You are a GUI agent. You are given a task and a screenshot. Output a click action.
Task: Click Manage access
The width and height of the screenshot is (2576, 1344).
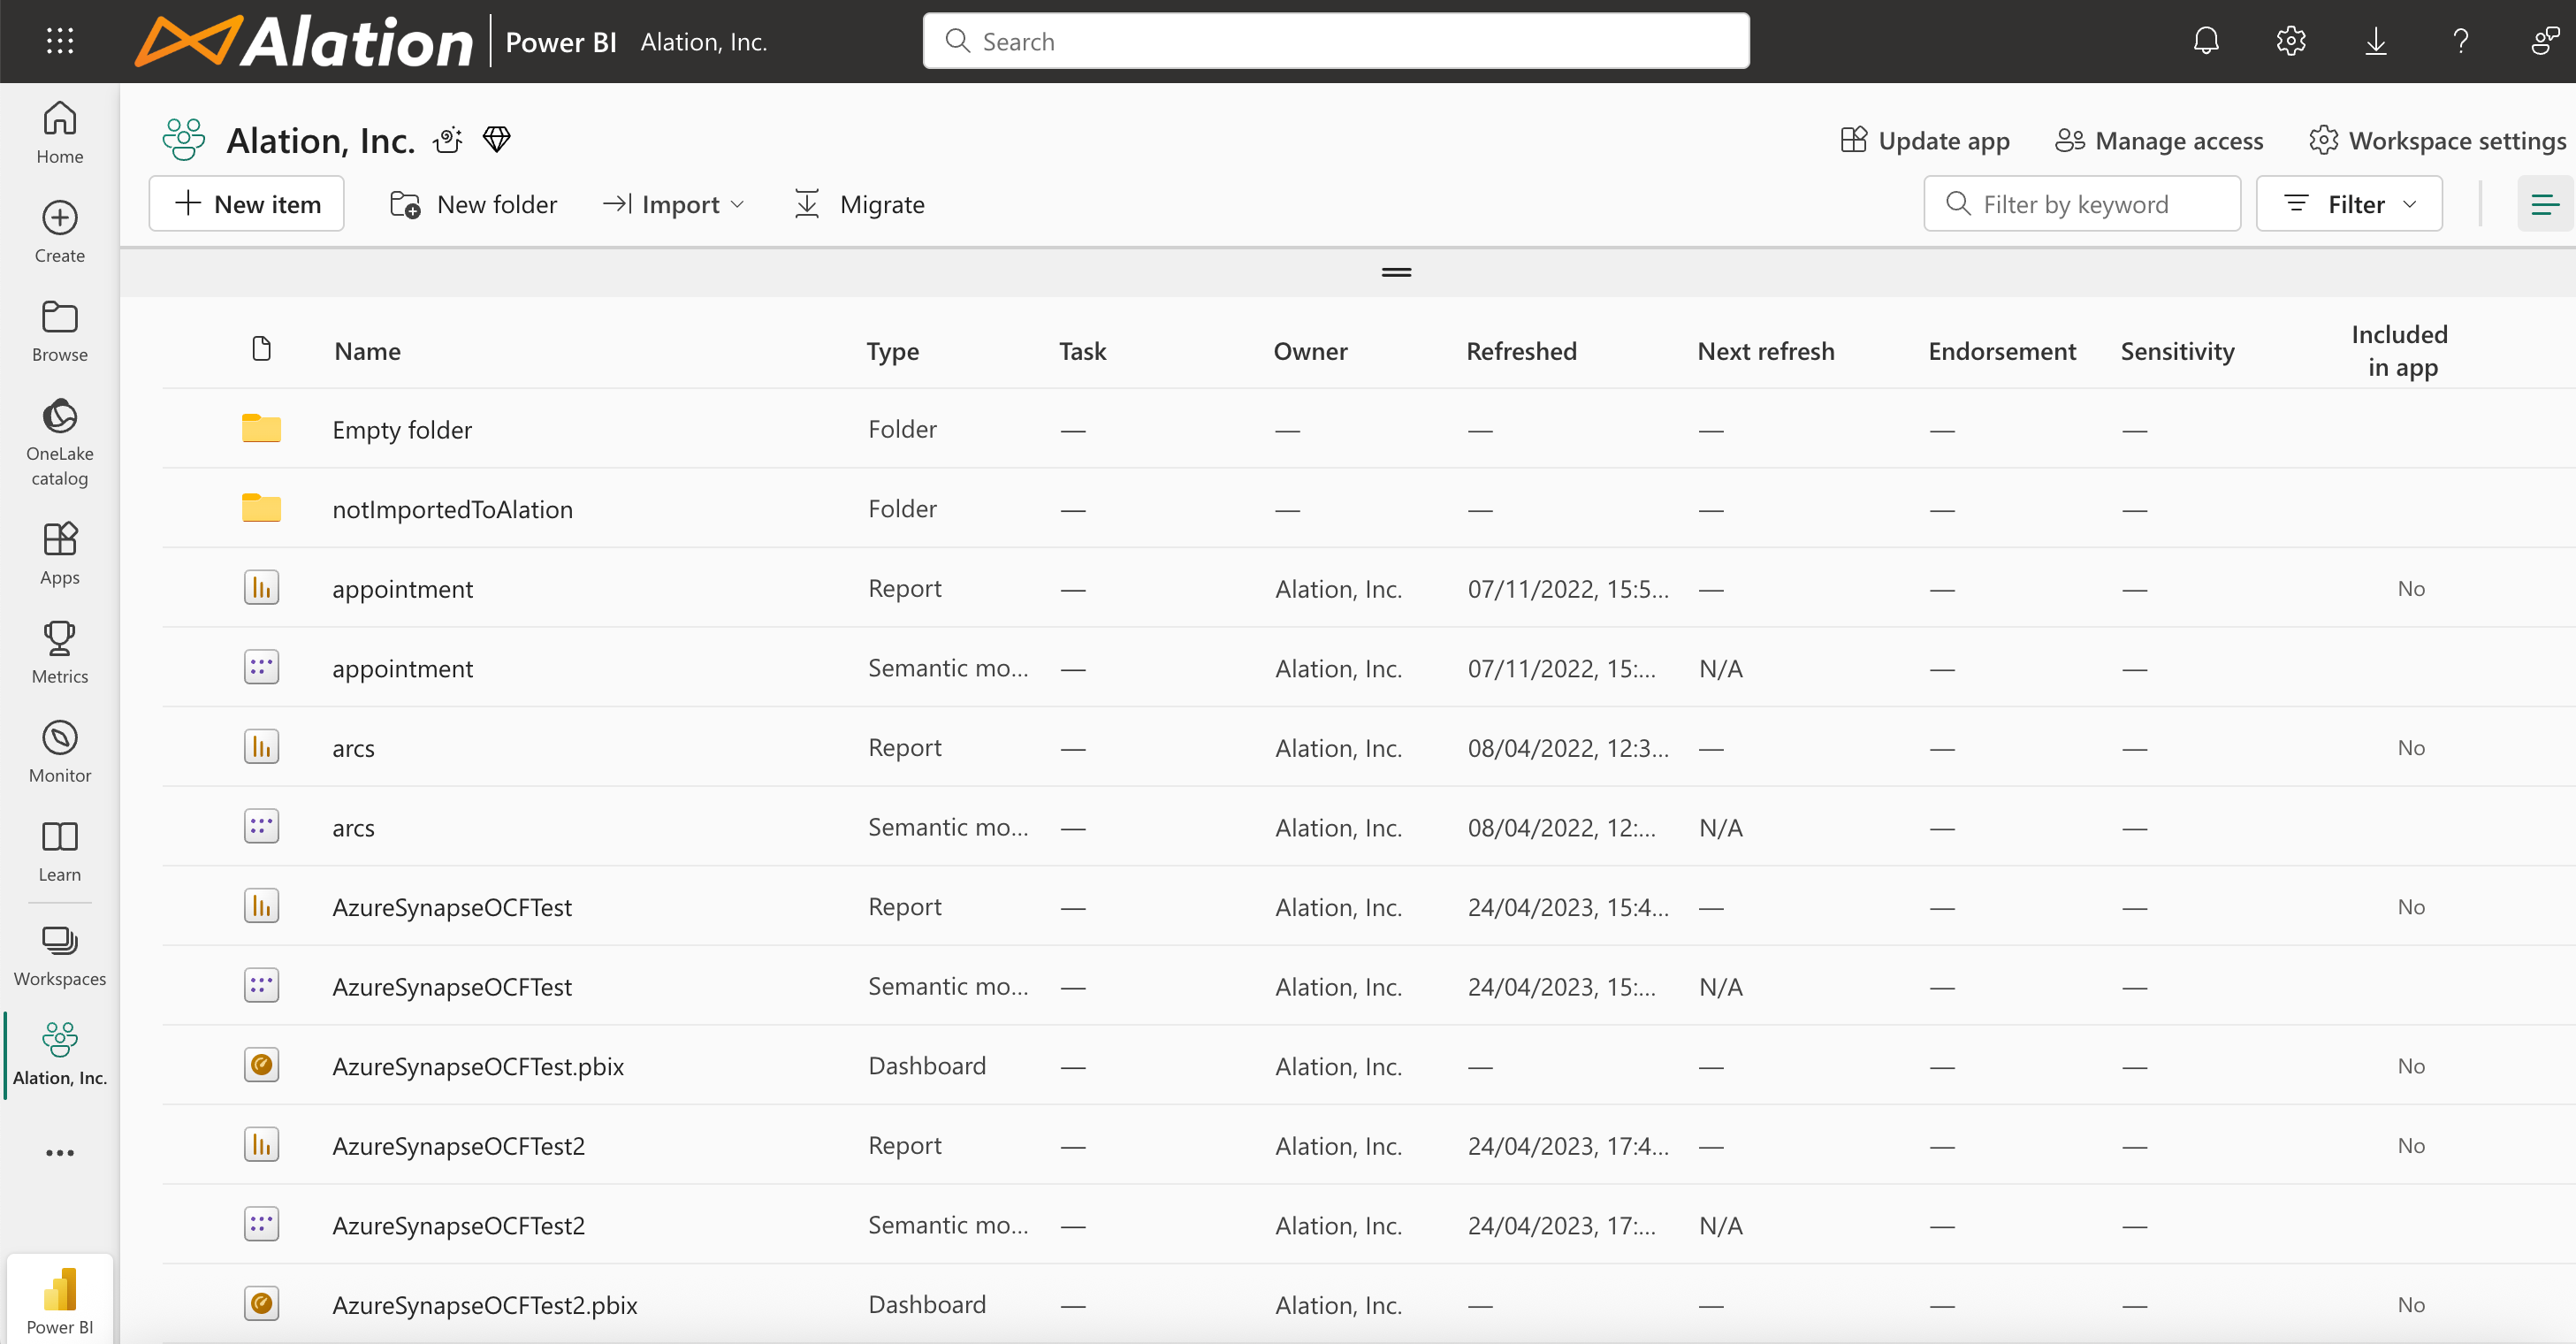[x=2159, y=140]
